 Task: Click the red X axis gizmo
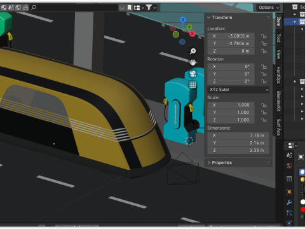tap(192, 34)
